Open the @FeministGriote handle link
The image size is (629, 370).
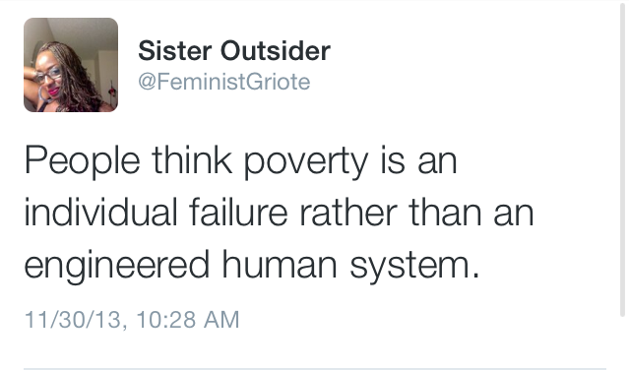(x=224, y=82)
